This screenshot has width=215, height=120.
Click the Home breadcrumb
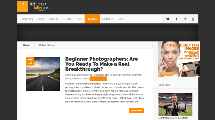pyautogui.click(x=26, y=45)
